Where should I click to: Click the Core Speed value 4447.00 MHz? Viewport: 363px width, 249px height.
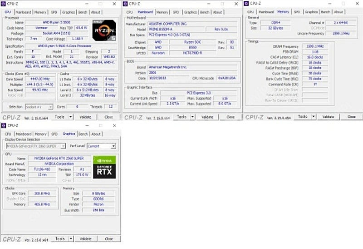click(x=40, y=79)
